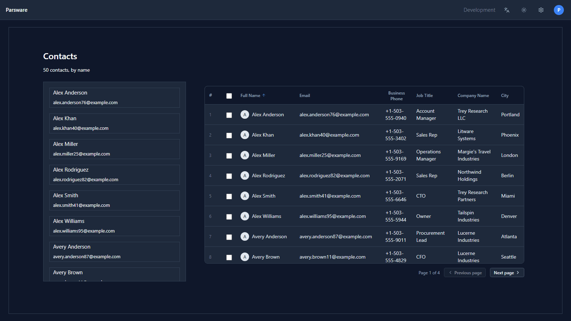Click the avatar icon for Avery Brown
The image size is (571, 321).
click(x=245, y=257)
